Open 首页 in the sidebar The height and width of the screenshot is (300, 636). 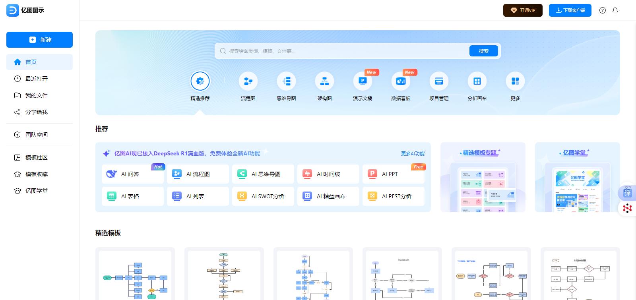coord(39,62)
